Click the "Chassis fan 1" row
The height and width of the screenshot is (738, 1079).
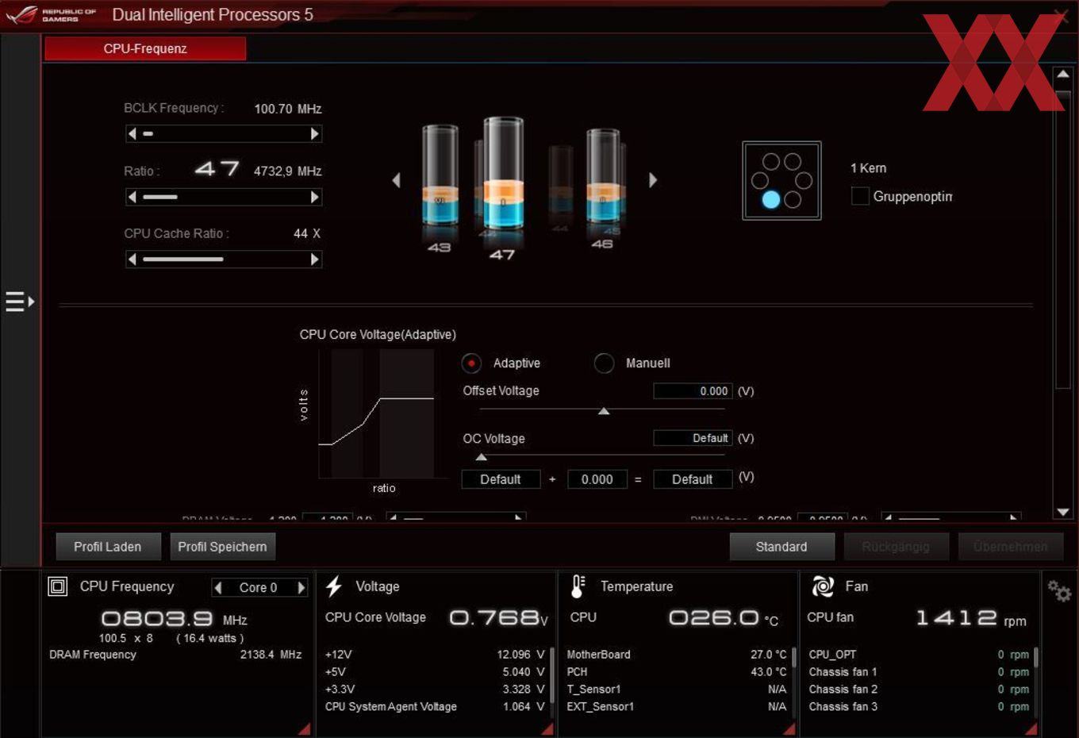pyautogui.click(x=919, y=672)
